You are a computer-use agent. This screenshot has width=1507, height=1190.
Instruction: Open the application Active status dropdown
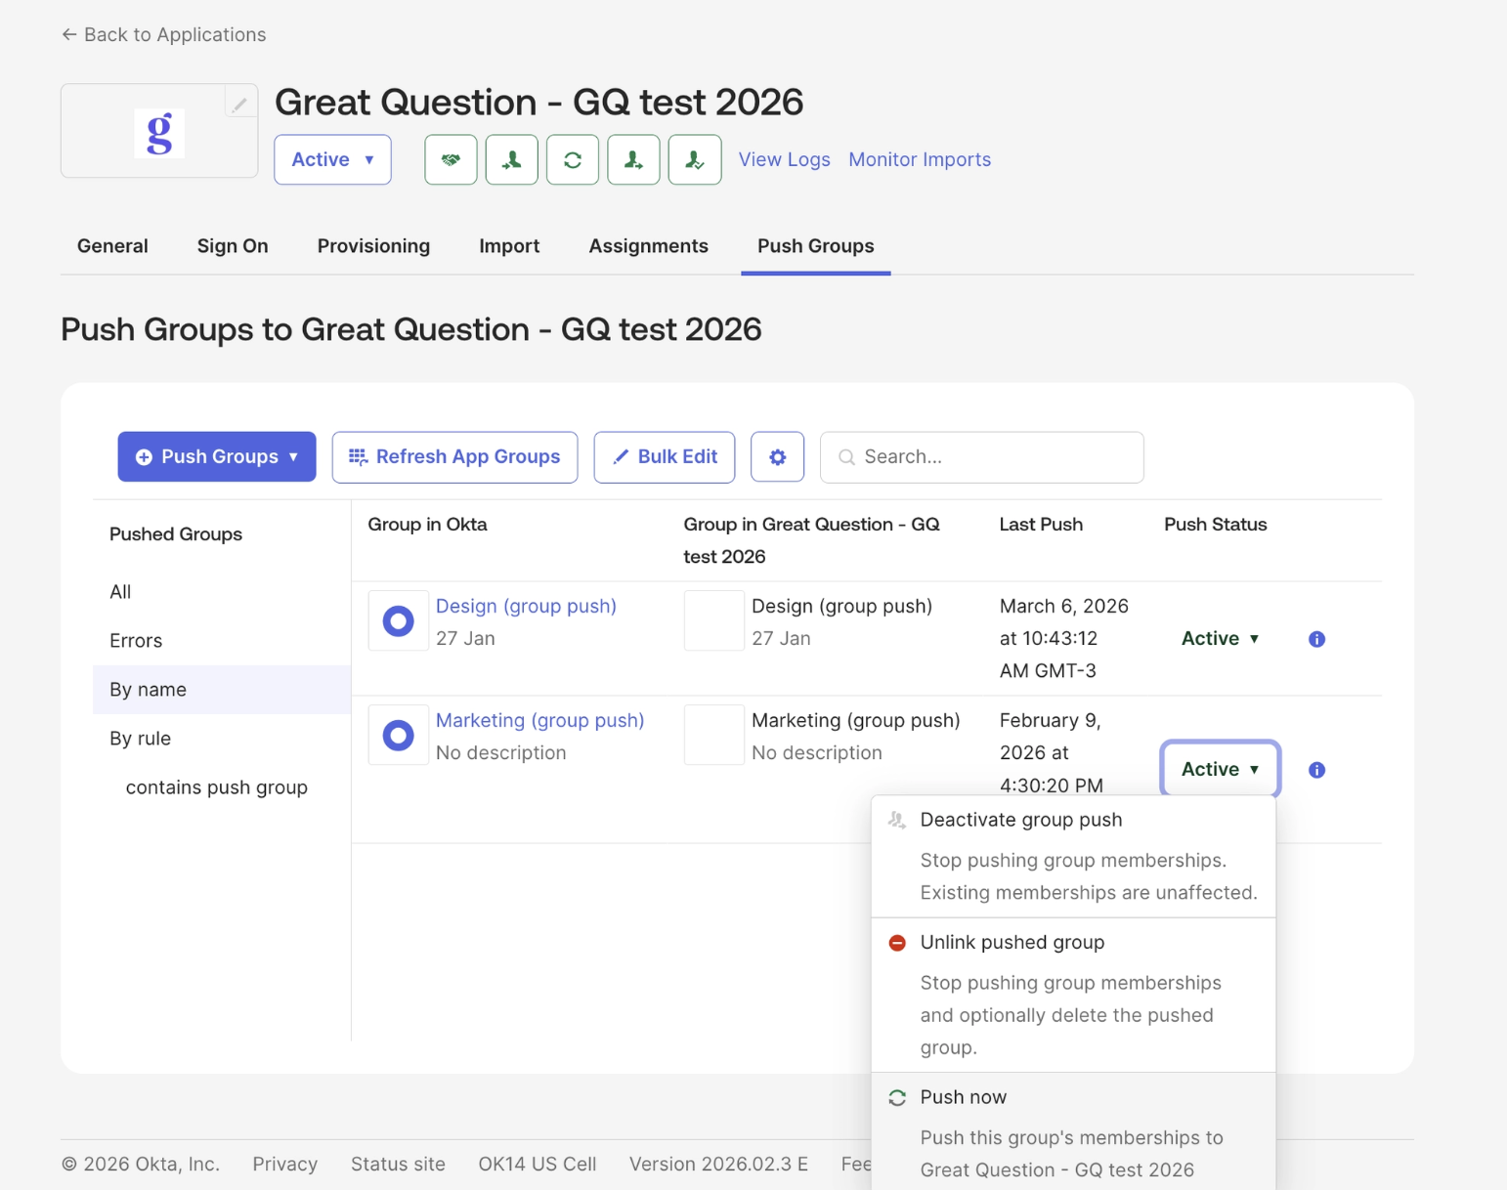[x=333, y=159]
